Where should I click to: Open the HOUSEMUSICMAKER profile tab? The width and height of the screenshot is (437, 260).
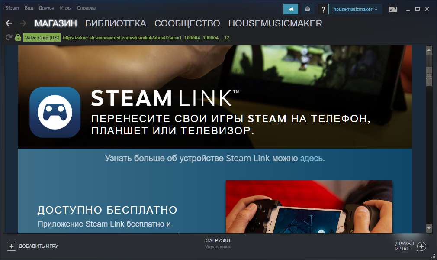click(275, 23)
